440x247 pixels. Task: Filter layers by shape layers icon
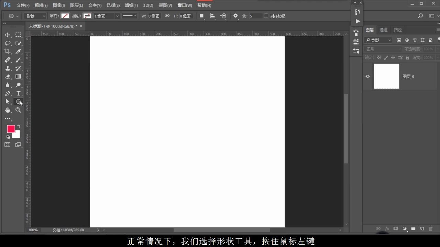point(422,40)
